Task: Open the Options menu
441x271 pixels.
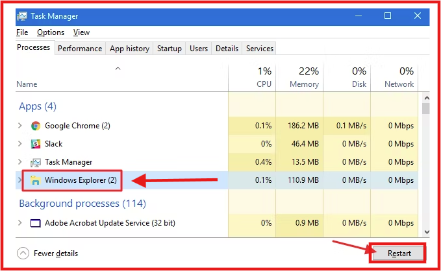Action: click(51, 32)
